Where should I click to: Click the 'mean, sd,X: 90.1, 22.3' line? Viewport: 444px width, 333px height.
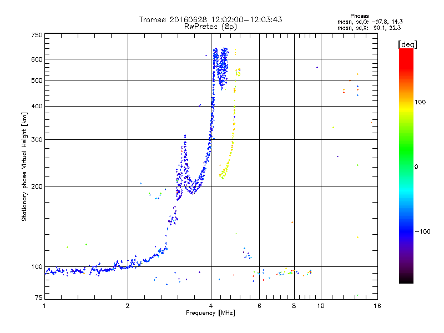pyautogui.click(x=369, y=28)
